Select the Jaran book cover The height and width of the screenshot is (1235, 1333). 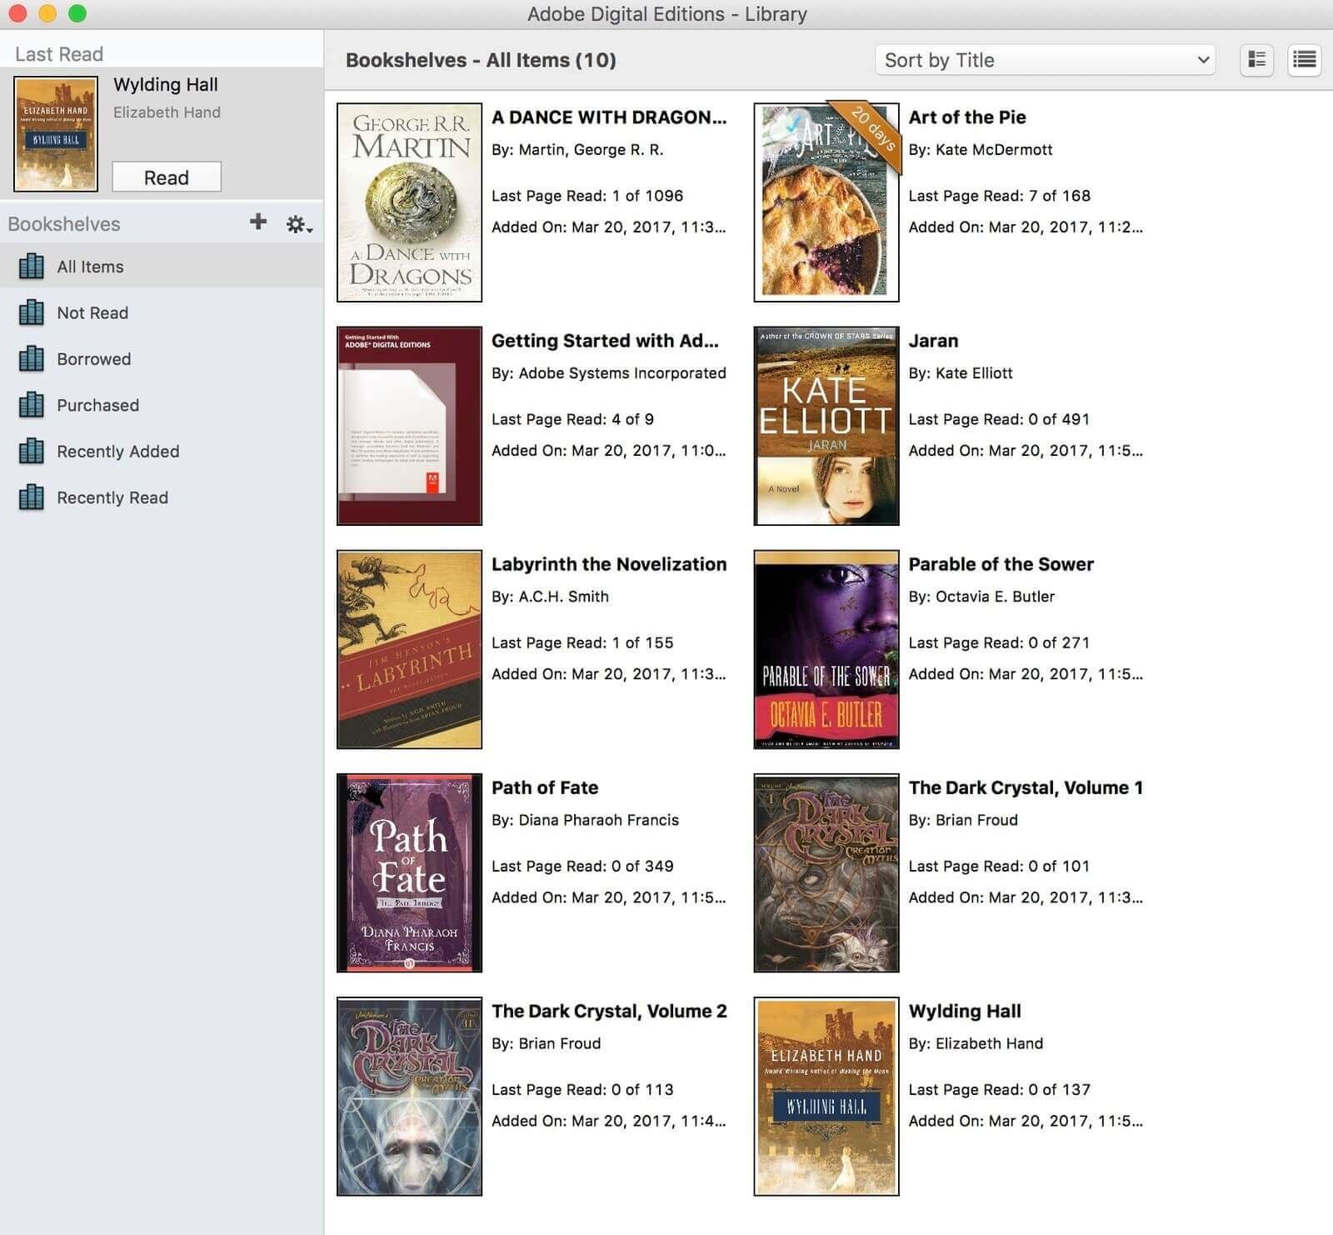tap(826, 426)
